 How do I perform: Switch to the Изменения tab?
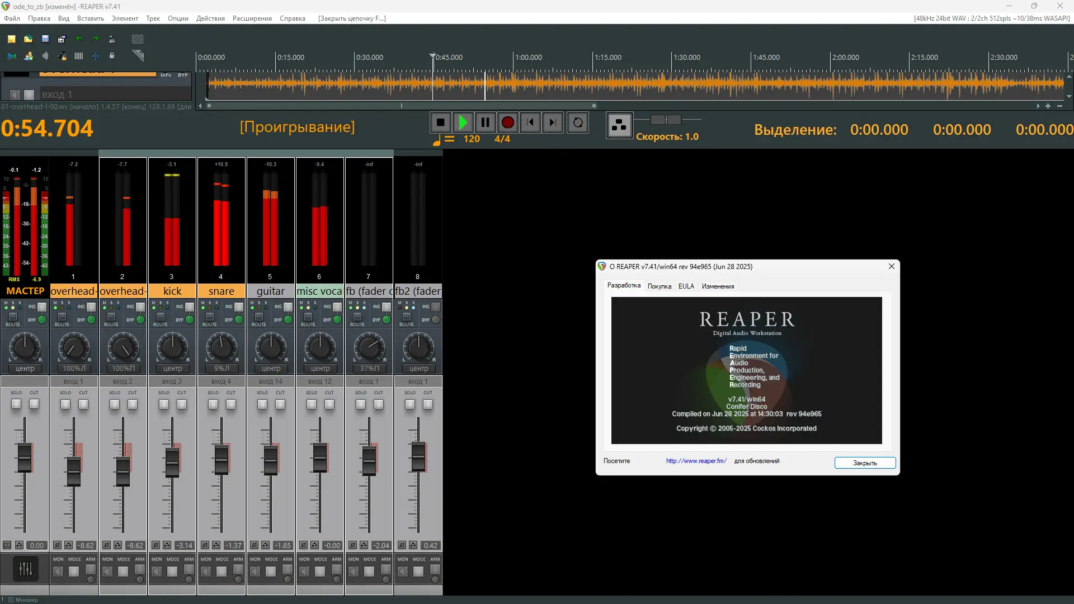(718, 286)
